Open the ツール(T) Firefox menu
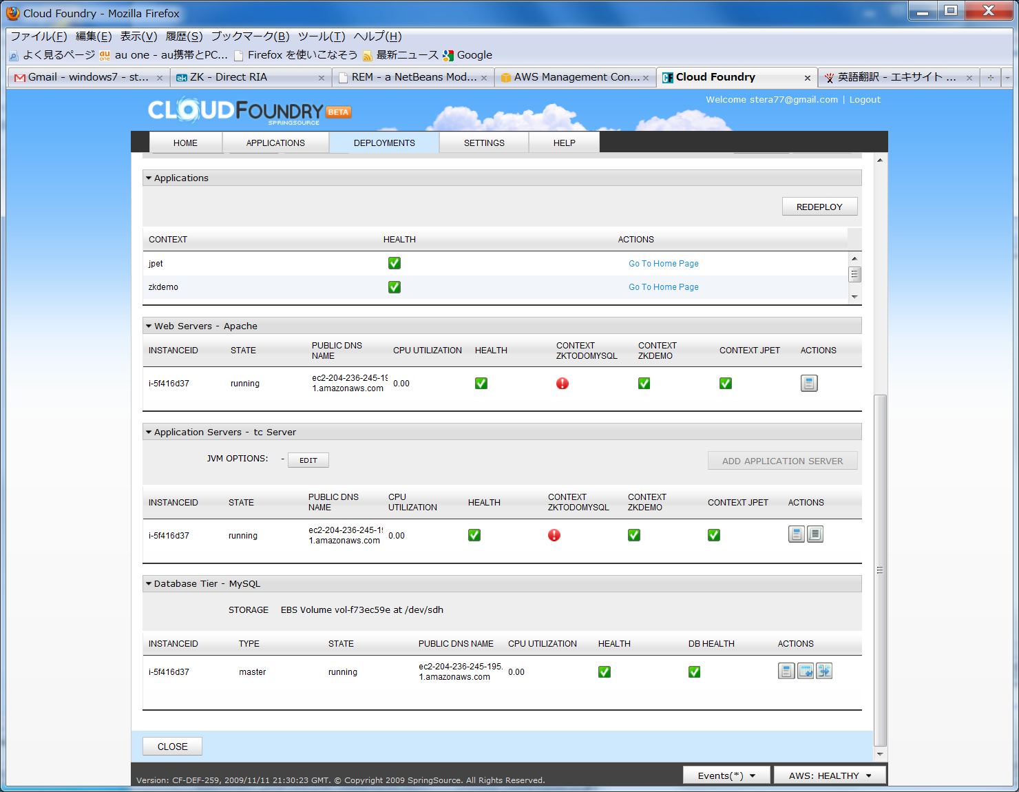 point(322,37)
